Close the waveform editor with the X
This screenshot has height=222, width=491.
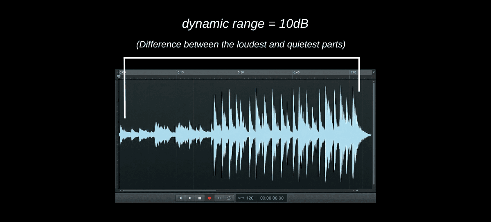tap(374, 72)
